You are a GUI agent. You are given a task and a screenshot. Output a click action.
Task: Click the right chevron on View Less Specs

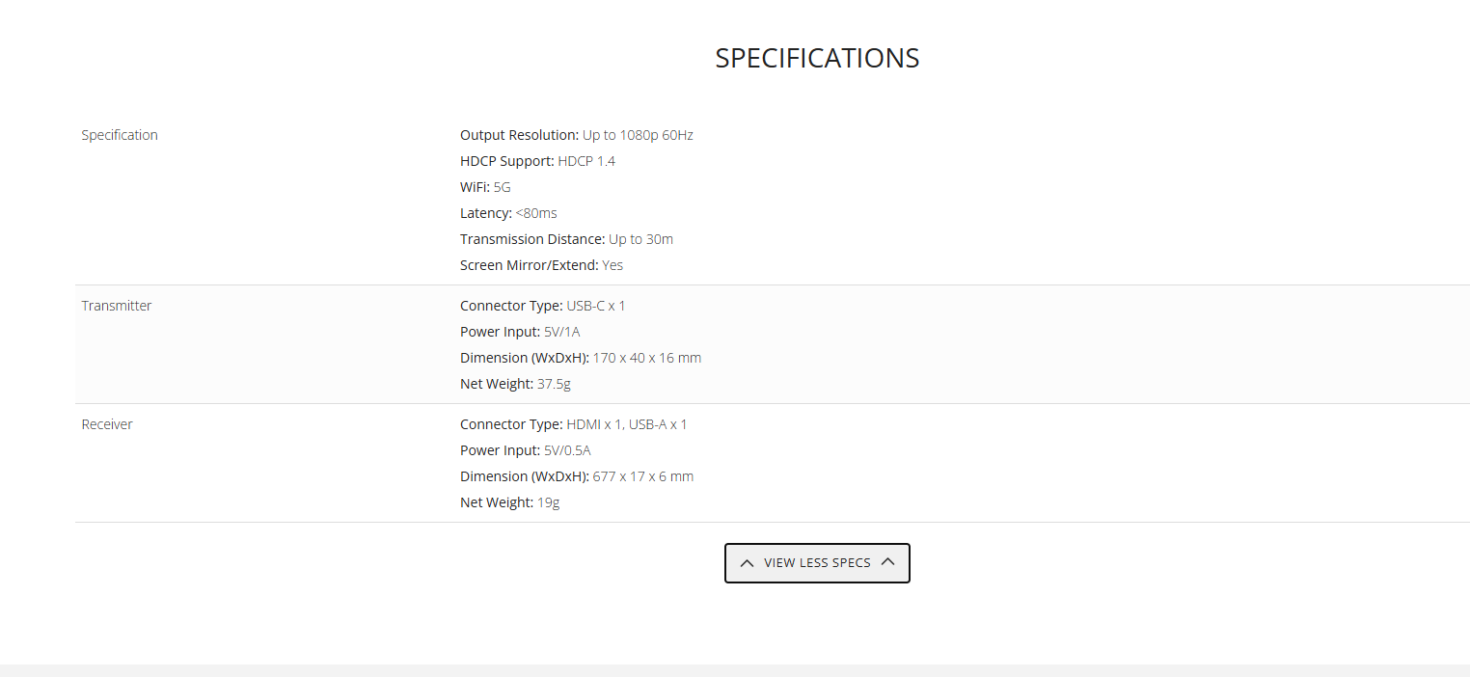(888, 562)
